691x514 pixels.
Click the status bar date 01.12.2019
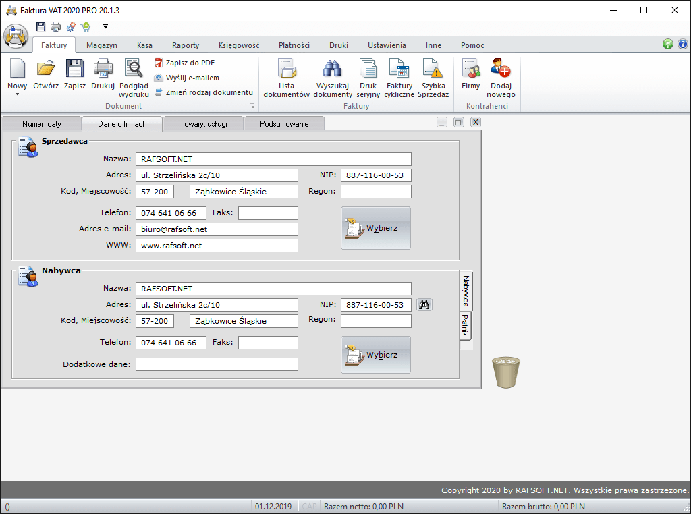coord(273,507)
